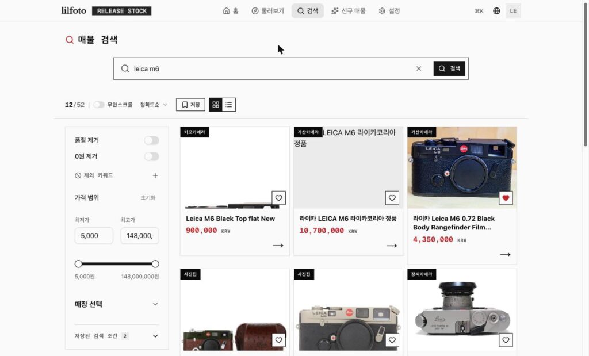Click the 10,700,000 KRW price
This screenshot has width=589, height=356.
tap(328, 231)
